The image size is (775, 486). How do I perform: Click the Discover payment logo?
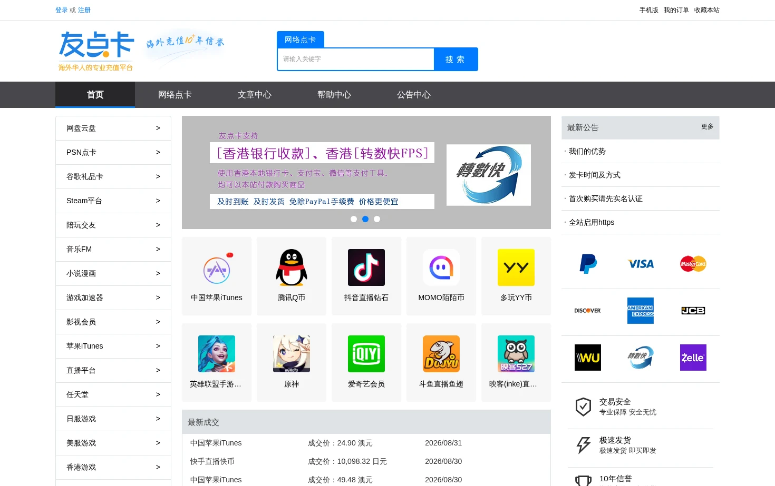588,311
